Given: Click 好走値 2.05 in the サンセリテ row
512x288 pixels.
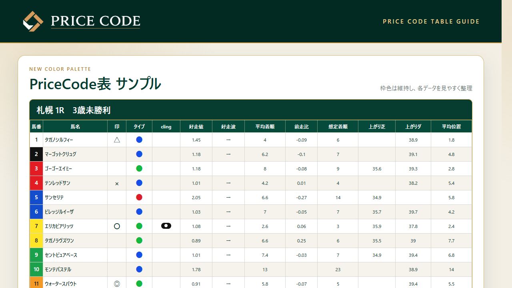Looking at the screenshot, I should click(x=196, y=198).
